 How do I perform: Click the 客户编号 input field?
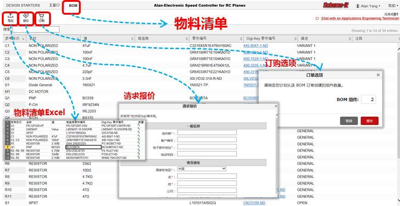[207, 140]
